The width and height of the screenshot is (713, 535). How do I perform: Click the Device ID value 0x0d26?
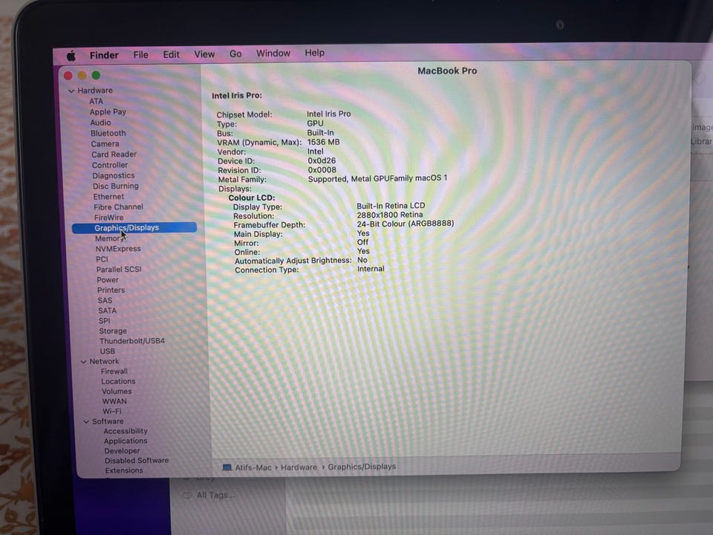[322, 160]
